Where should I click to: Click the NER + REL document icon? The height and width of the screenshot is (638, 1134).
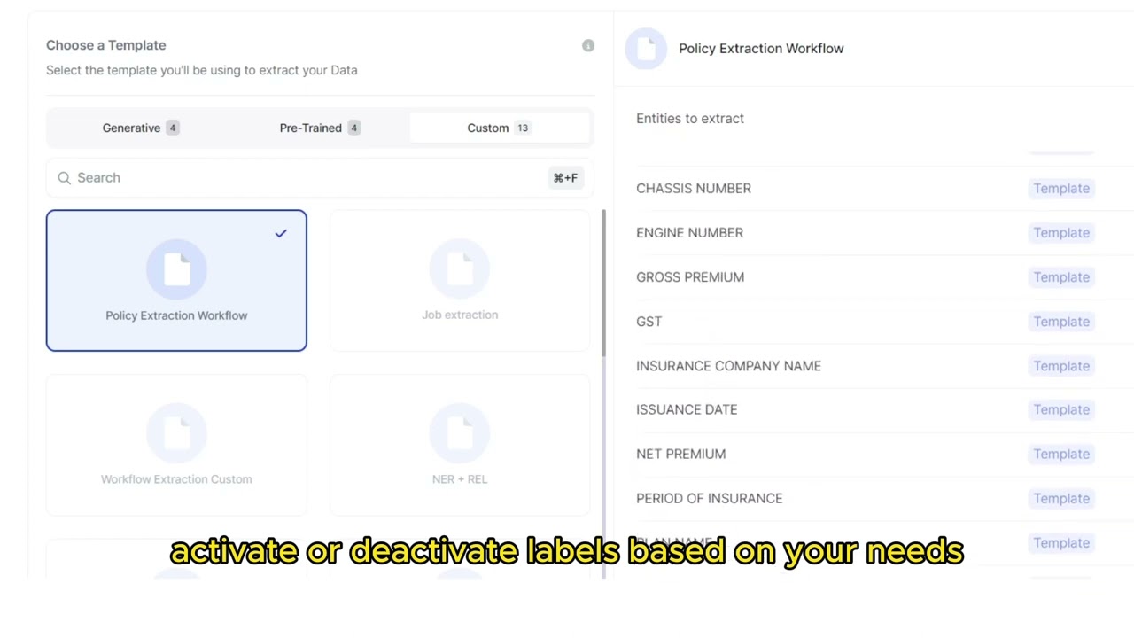pyautogui.click(x=460, y=433)
